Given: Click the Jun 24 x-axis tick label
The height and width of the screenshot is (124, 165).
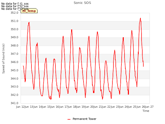Looking at the screenshot, I should (x=124, y=107).
